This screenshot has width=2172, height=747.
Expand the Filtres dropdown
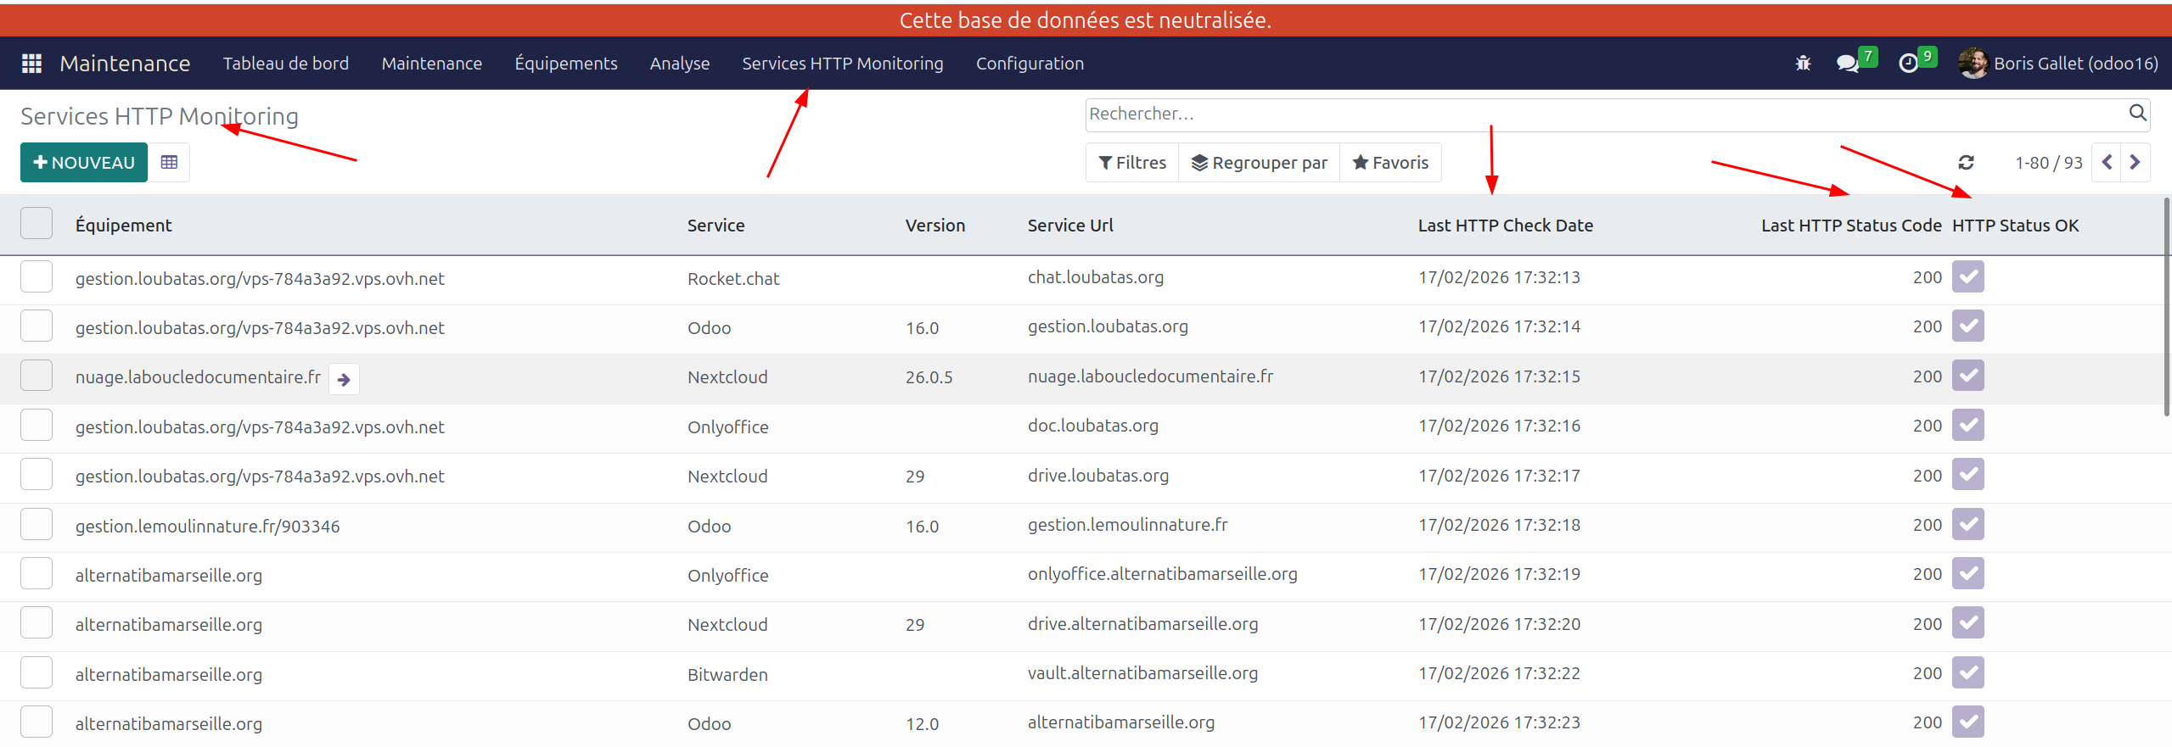[x=1132, y=163]
